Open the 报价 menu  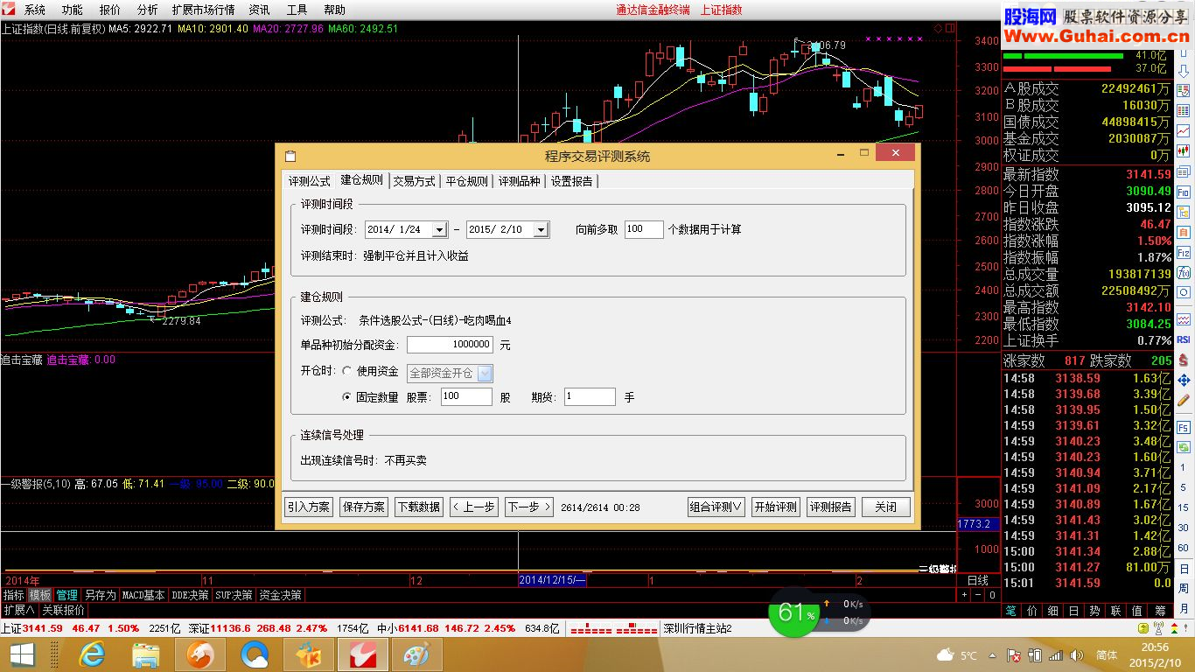tap(110, 10)
